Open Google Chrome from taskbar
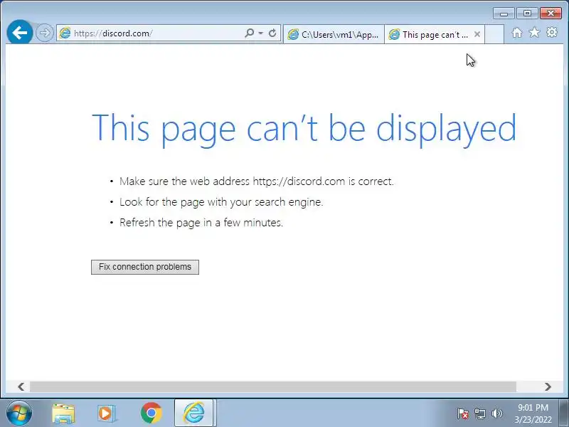Image resolution: width=569 pixels, height=427 pixels. (x=151, y=413)
